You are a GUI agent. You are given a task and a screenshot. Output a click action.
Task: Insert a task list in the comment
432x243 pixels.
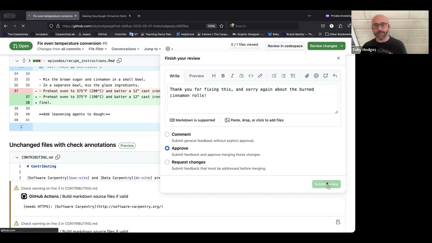293,76
